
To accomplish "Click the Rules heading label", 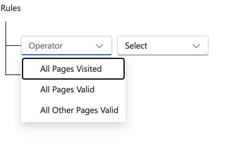I will click(x=11, y=8).
